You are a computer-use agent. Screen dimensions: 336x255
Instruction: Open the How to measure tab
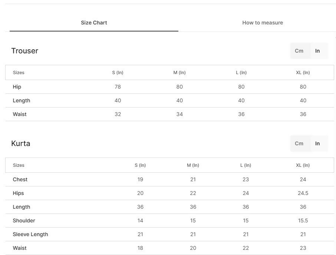click(x=263, y=23)
